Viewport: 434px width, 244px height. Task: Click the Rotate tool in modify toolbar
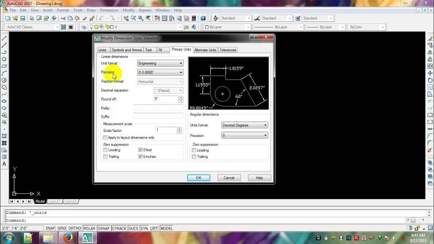tap(430, 80)
